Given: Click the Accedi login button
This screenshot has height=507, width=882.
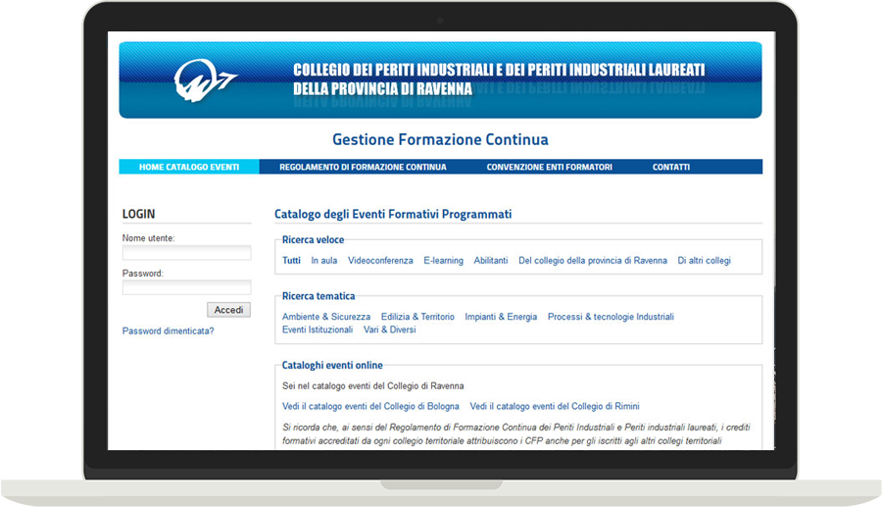Looking at the screenshot, I should [228, 310].
